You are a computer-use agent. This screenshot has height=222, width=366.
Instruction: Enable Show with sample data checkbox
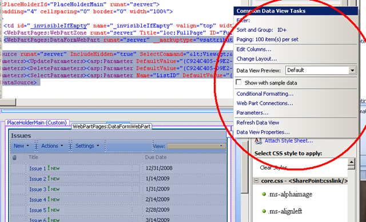coord(238,82)
